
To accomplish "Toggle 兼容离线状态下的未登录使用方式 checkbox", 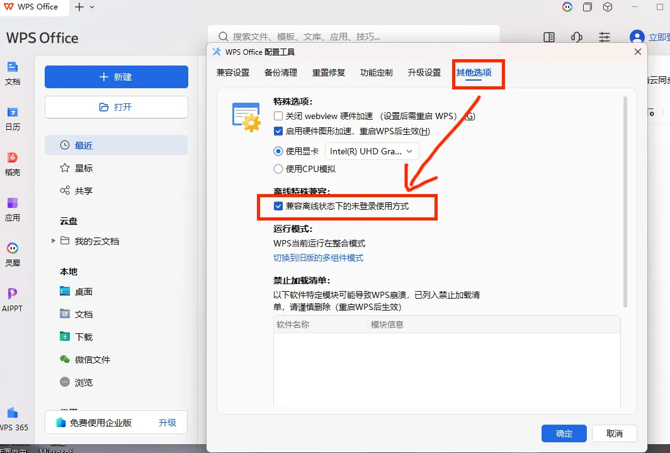I will 278,206.
